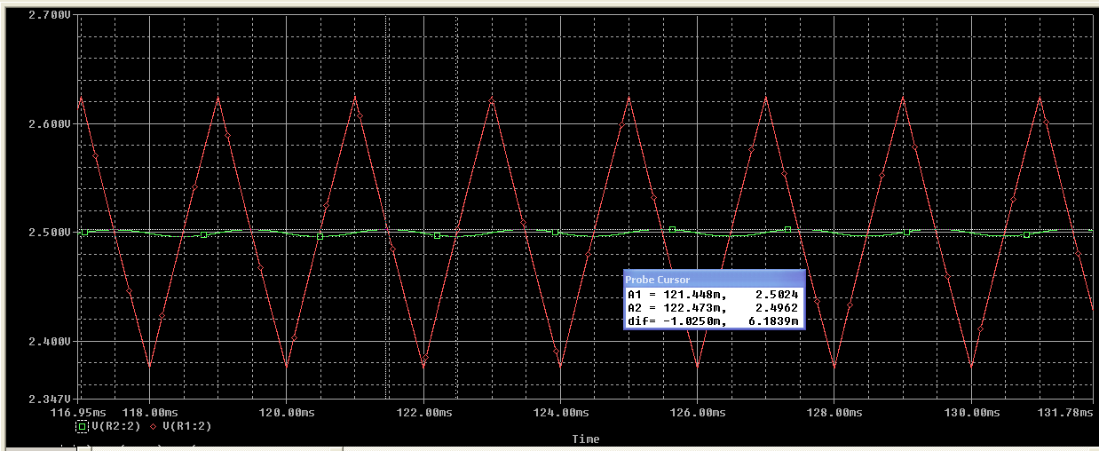
Task: Select the green square V(R2:2) legend marker
Action: coord(82,427)
